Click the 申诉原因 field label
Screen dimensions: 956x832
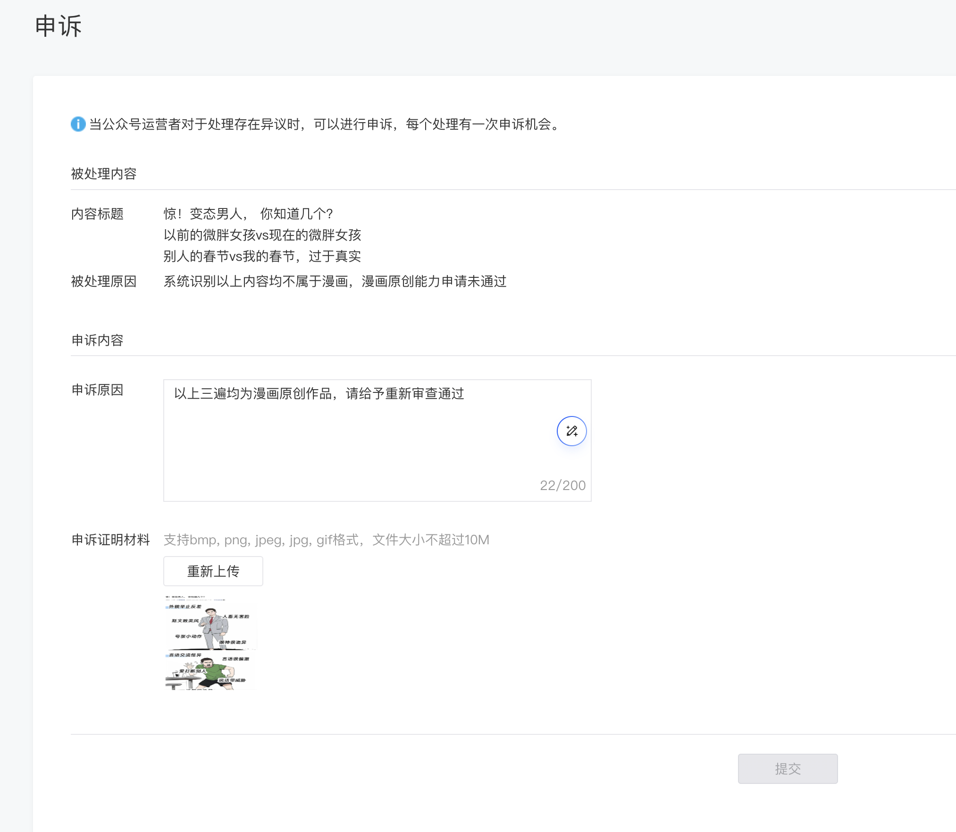point(97,390)
